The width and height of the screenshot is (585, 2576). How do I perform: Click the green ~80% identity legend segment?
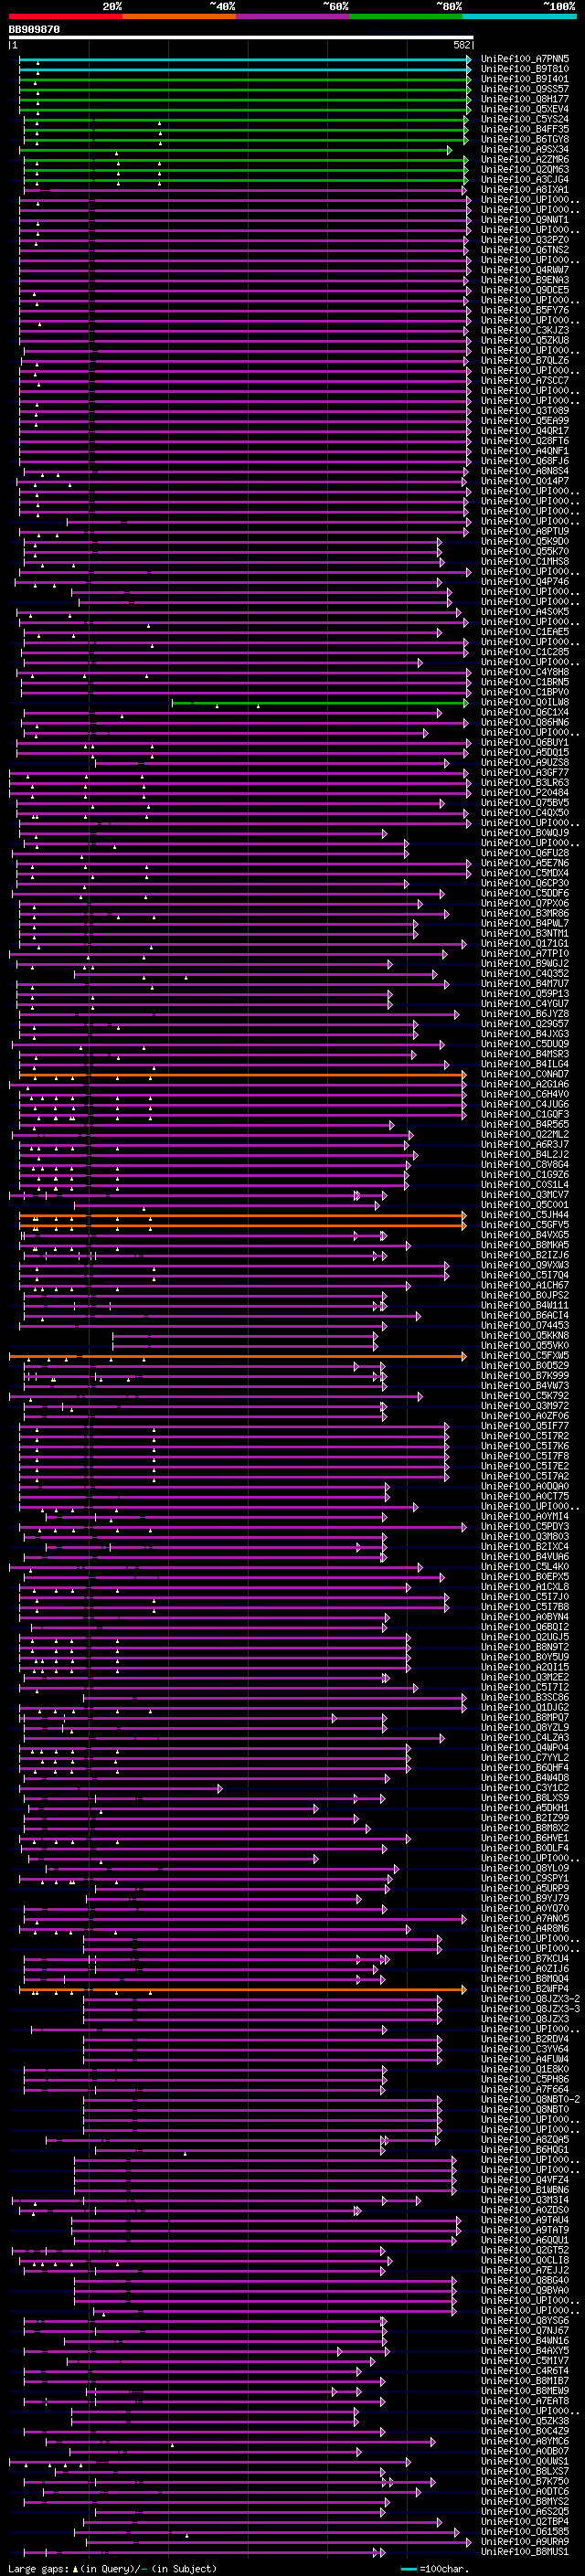406,17
